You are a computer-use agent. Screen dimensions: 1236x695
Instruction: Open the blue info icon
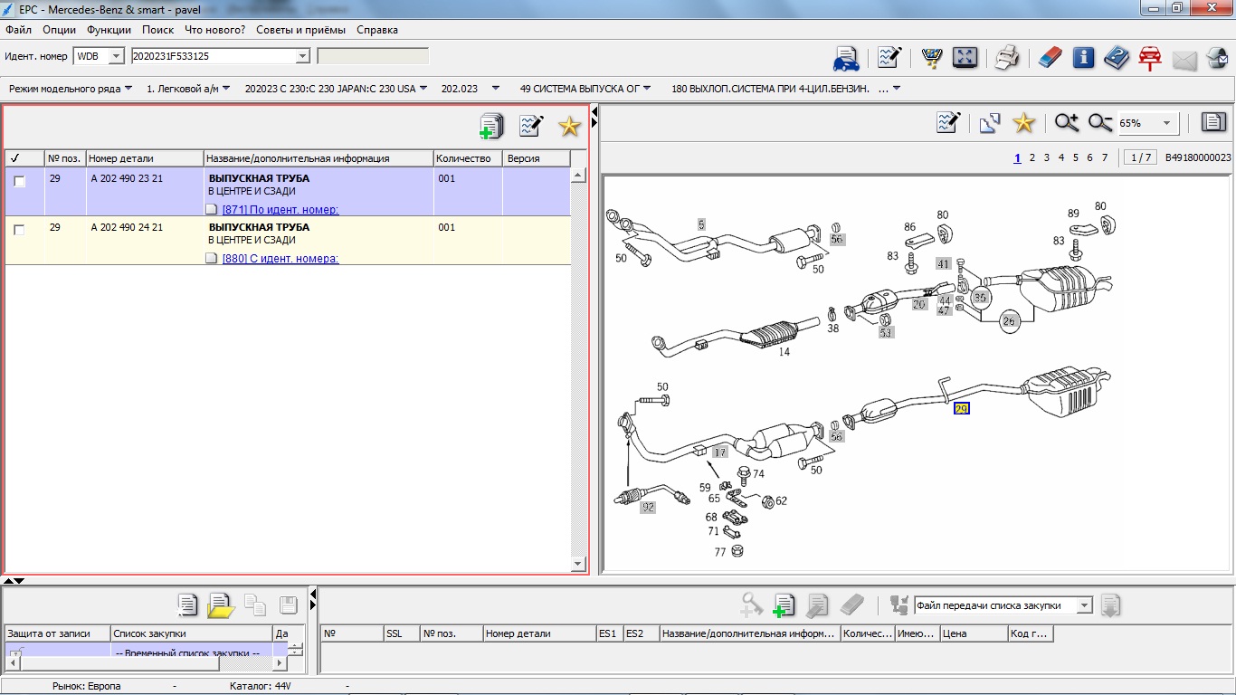pos(1083,58)
